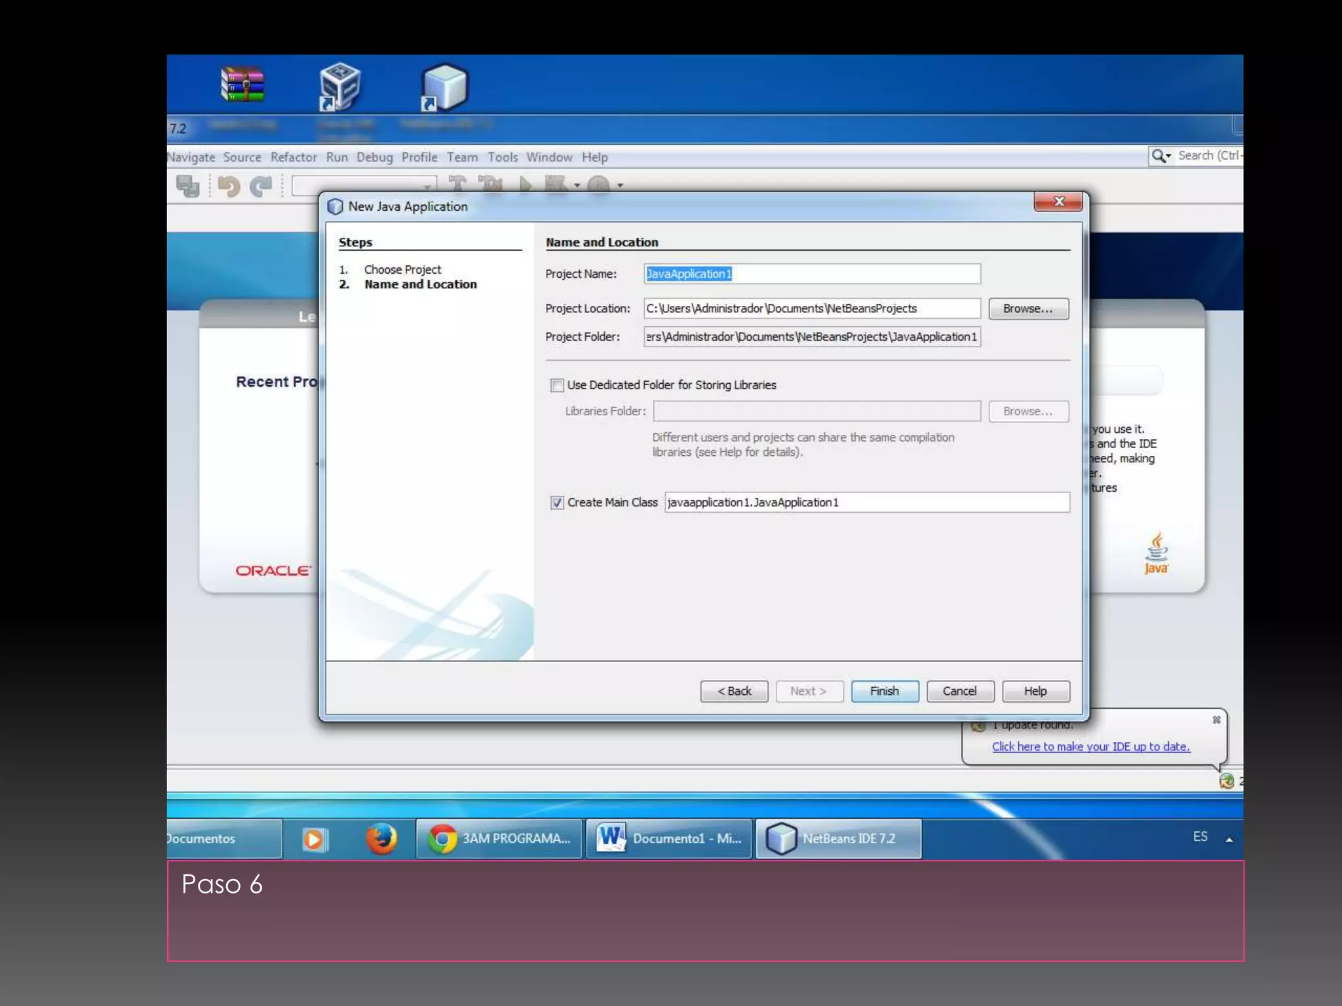
Task: Open the Refactor menu
Action: (293, 157)
